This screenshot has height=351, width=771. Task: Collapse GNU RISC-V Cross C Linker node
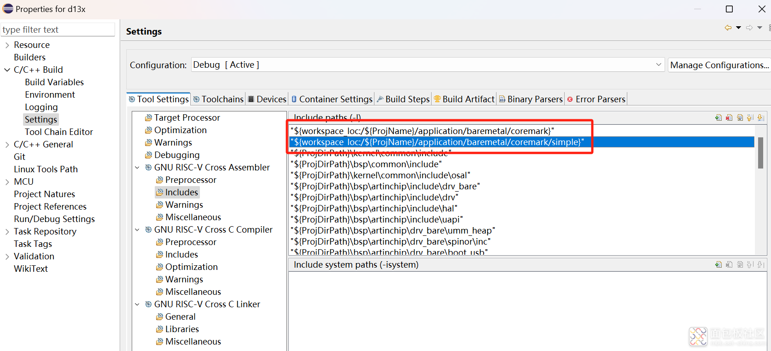137,304
